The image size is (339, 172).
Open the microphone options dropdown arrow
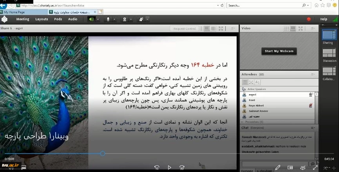[114, 19]
